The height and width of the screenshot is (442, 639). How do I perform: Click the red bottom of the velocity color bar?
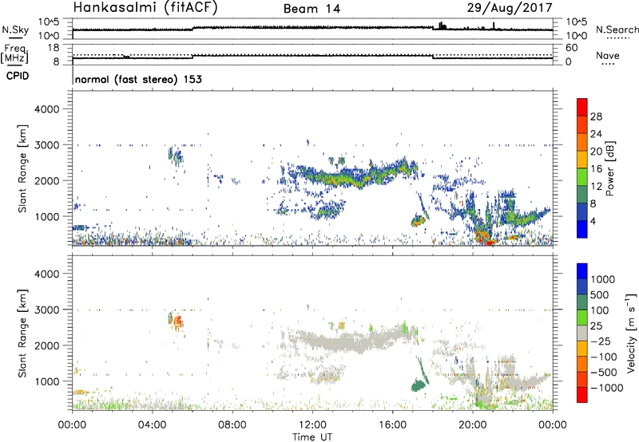pyautogui.click(x=582, y=395)
